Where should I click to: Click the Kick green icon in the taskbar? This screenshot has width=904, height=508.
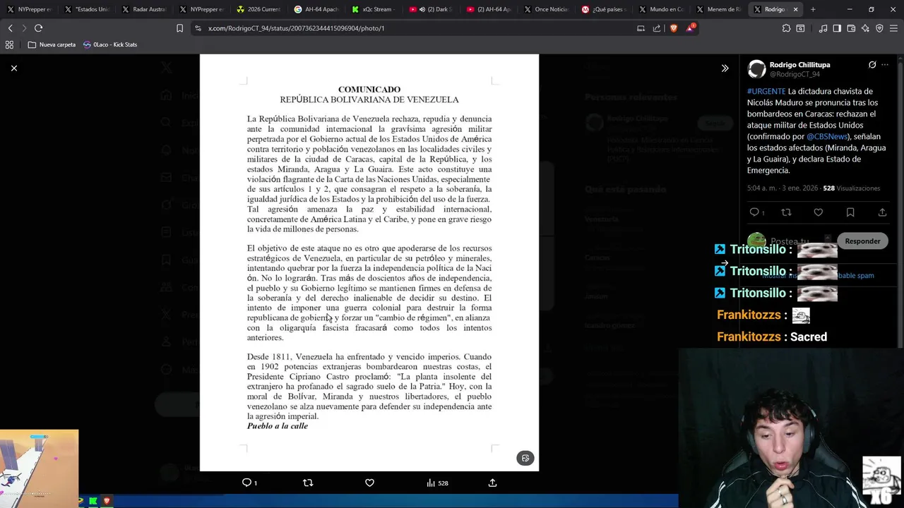[x=93, y=501]
